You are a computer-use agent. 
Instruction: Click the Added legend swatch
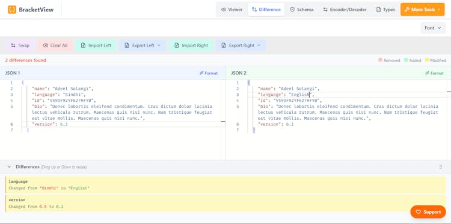tap(406, 60)
